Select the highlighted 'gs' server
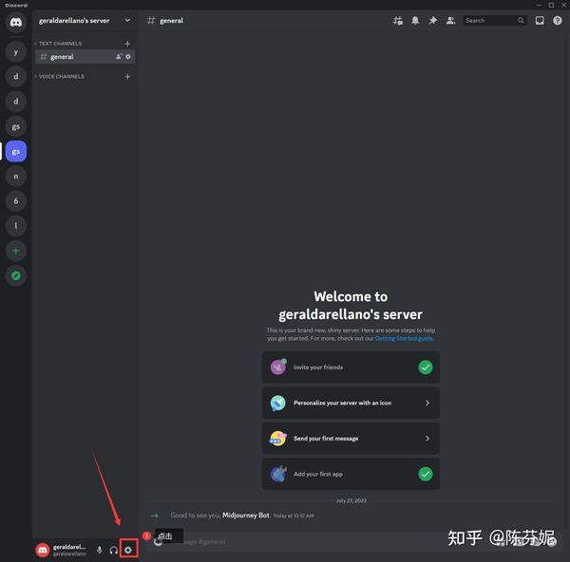 pyautogui.click(x=15, y=151)
